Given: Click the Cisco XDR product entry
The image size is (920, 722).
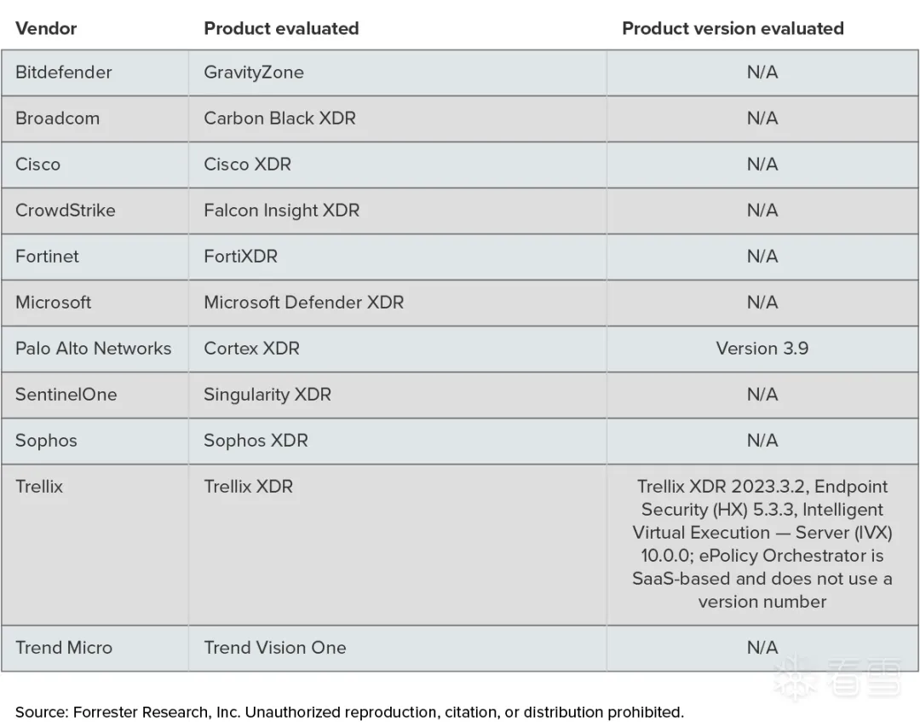Looking at the screenshot, I should click(x=247, y=165).
